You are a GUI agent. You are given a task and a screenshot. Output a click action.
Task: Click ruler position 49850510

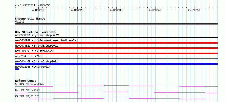coord(38,10)
